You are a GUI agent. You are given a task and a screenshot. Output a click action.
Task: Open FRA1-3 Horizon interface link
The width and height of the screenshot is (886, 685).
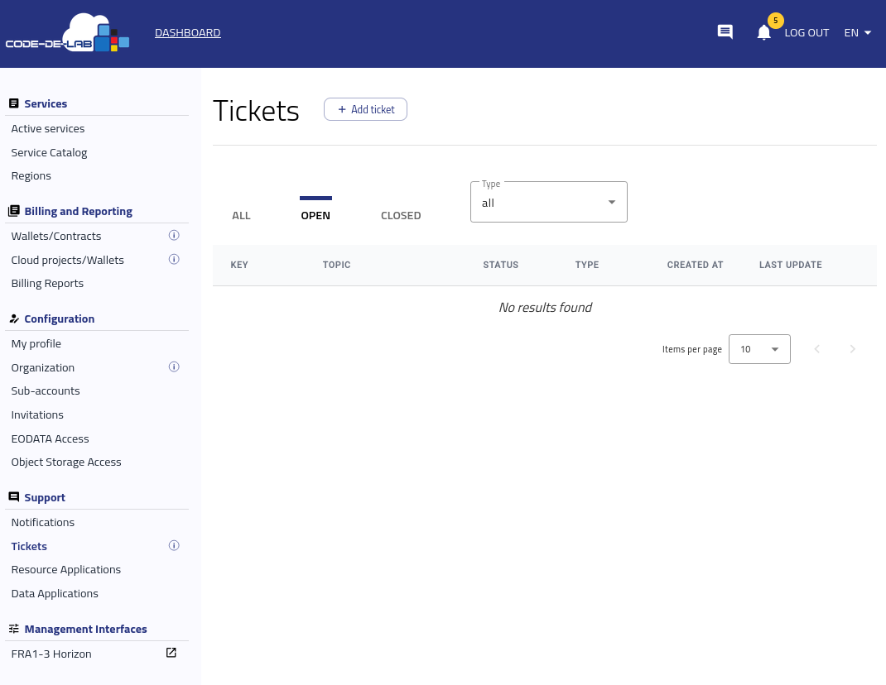coord(51,654)
